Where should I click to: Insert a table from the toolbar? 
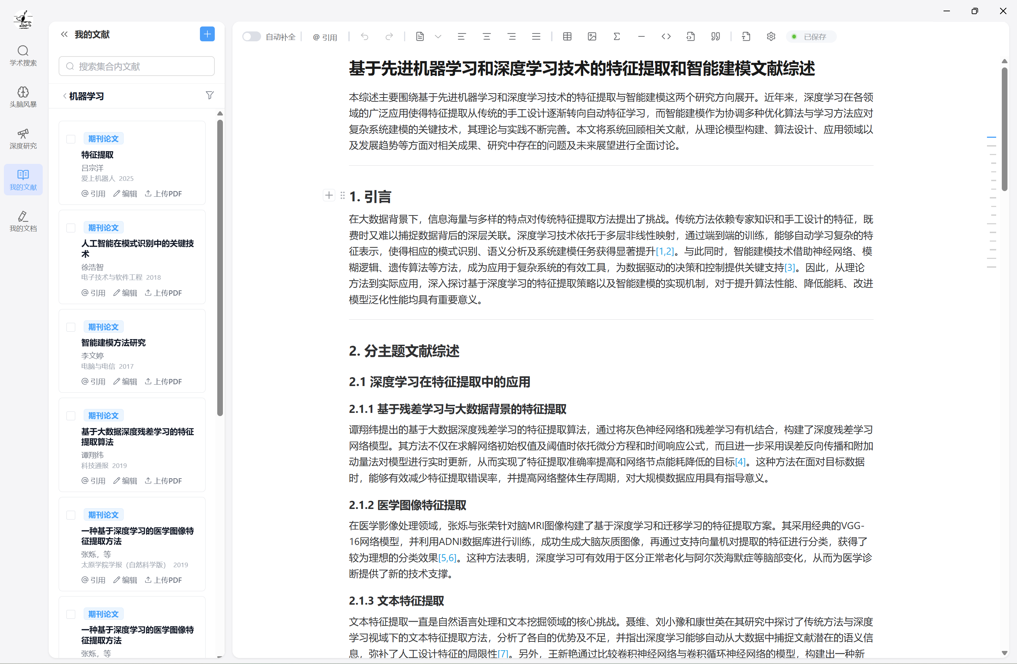tap(567, 37)
